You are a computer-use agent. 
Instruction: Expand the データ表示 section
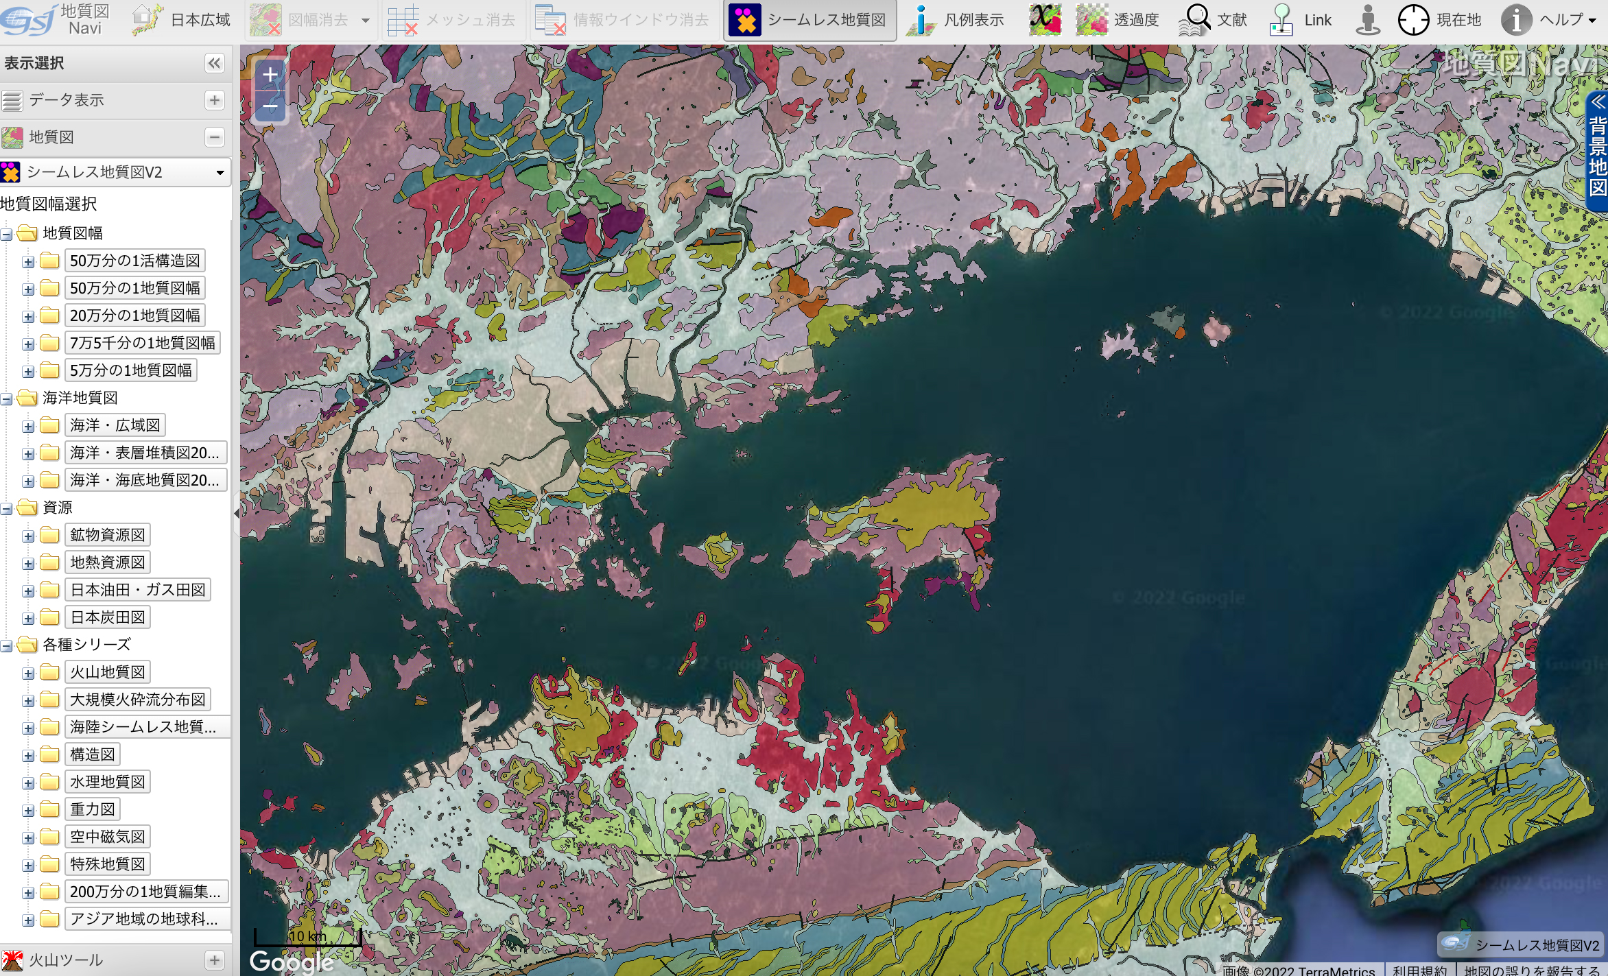click(215, 100)
